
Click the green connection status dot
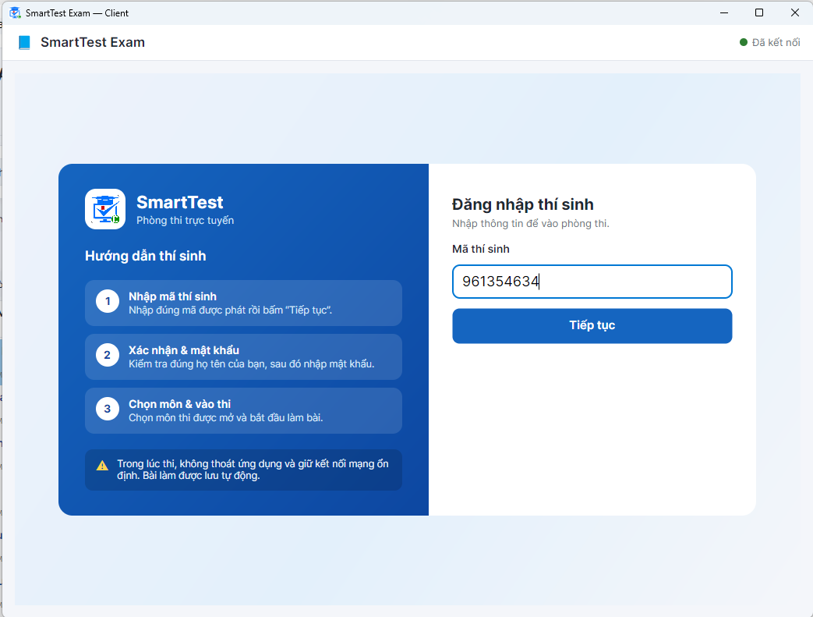tap(743, 43)
